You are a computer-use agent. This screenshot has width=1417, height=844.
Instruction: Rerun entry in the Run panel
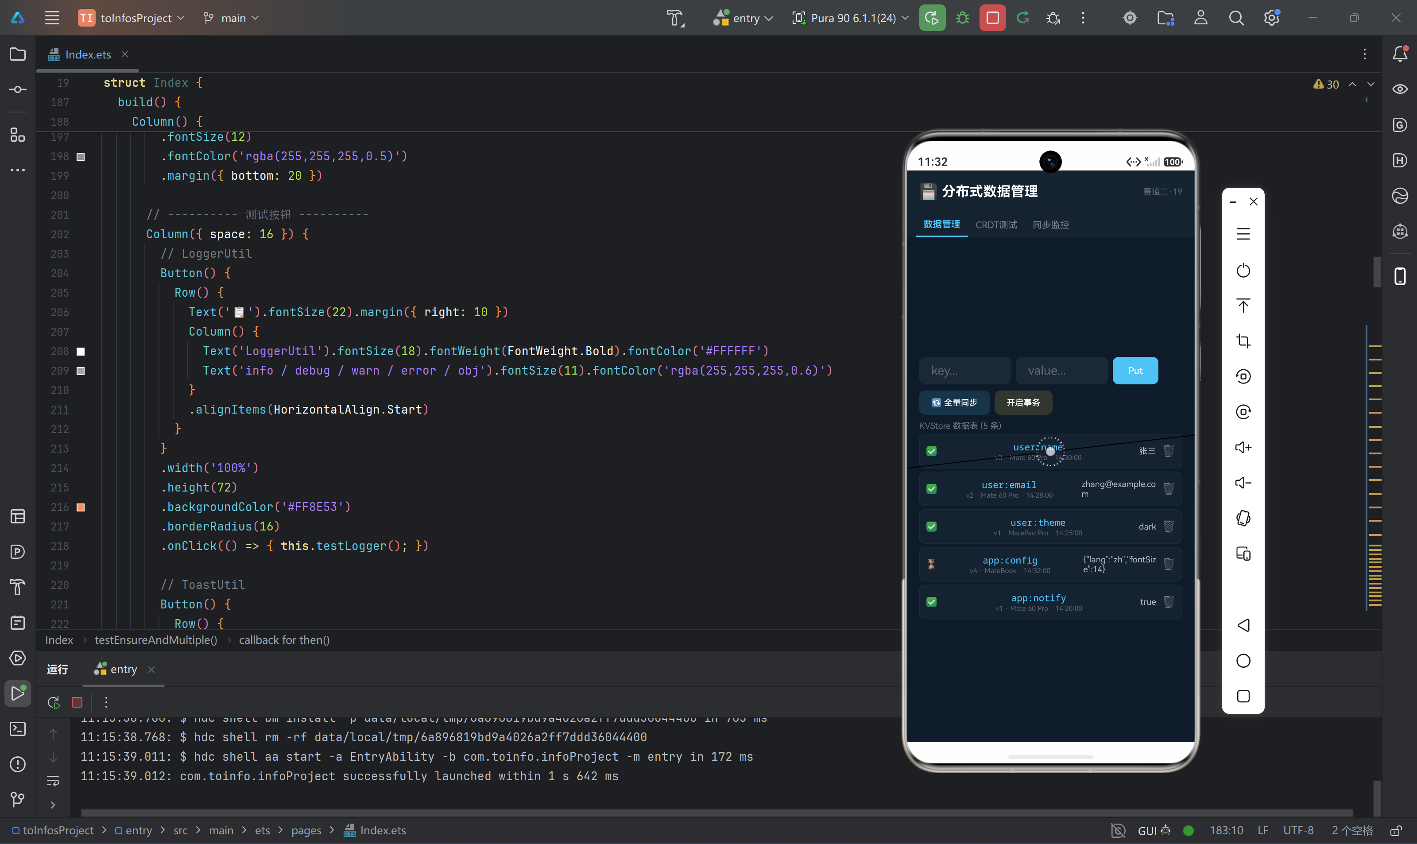[x=54, y=702]
